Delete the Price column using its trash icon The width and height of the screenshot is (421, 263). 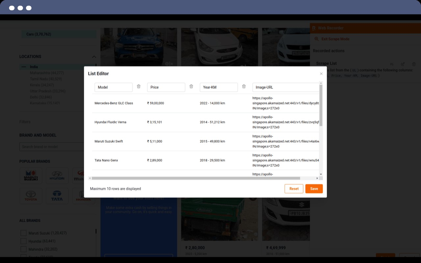pyautogui.click(x=191, y=86)
